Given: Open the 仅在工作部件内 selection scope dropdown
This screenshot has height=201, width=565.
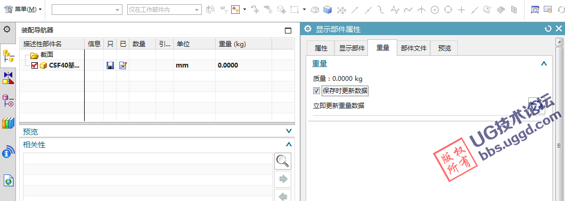Looking at the screenshot, I should [x=165, y=10].
